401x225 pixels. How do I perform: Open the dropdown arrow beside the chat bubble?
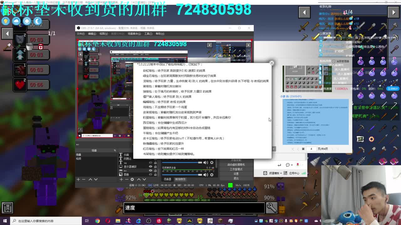291,165
